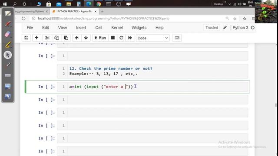Cut selected cells with scissors icon
The image size is (278, 156).
coord(47,38)
